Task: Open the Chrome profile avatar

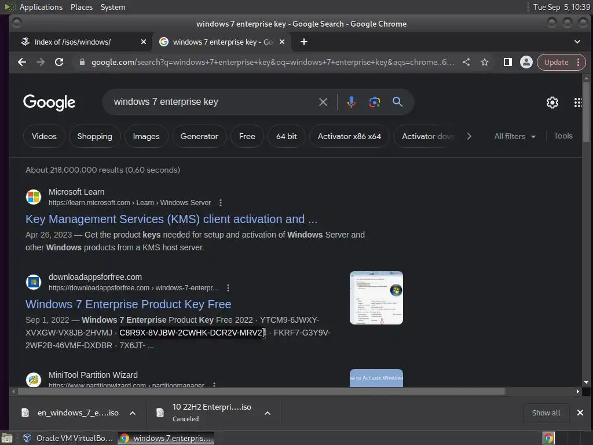Action: pos(526,62)
